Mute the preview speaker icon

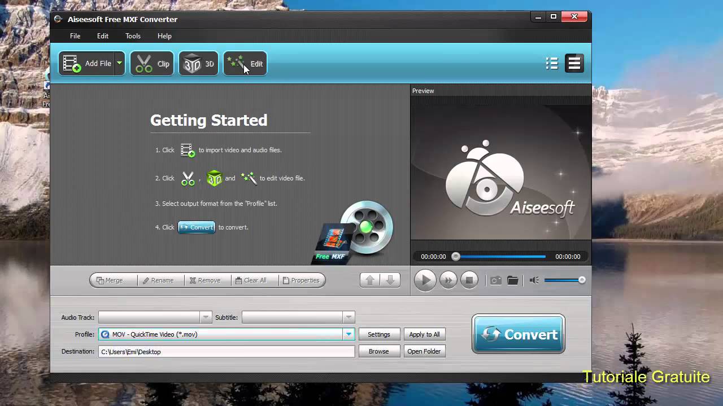click(x=534, y=280)
